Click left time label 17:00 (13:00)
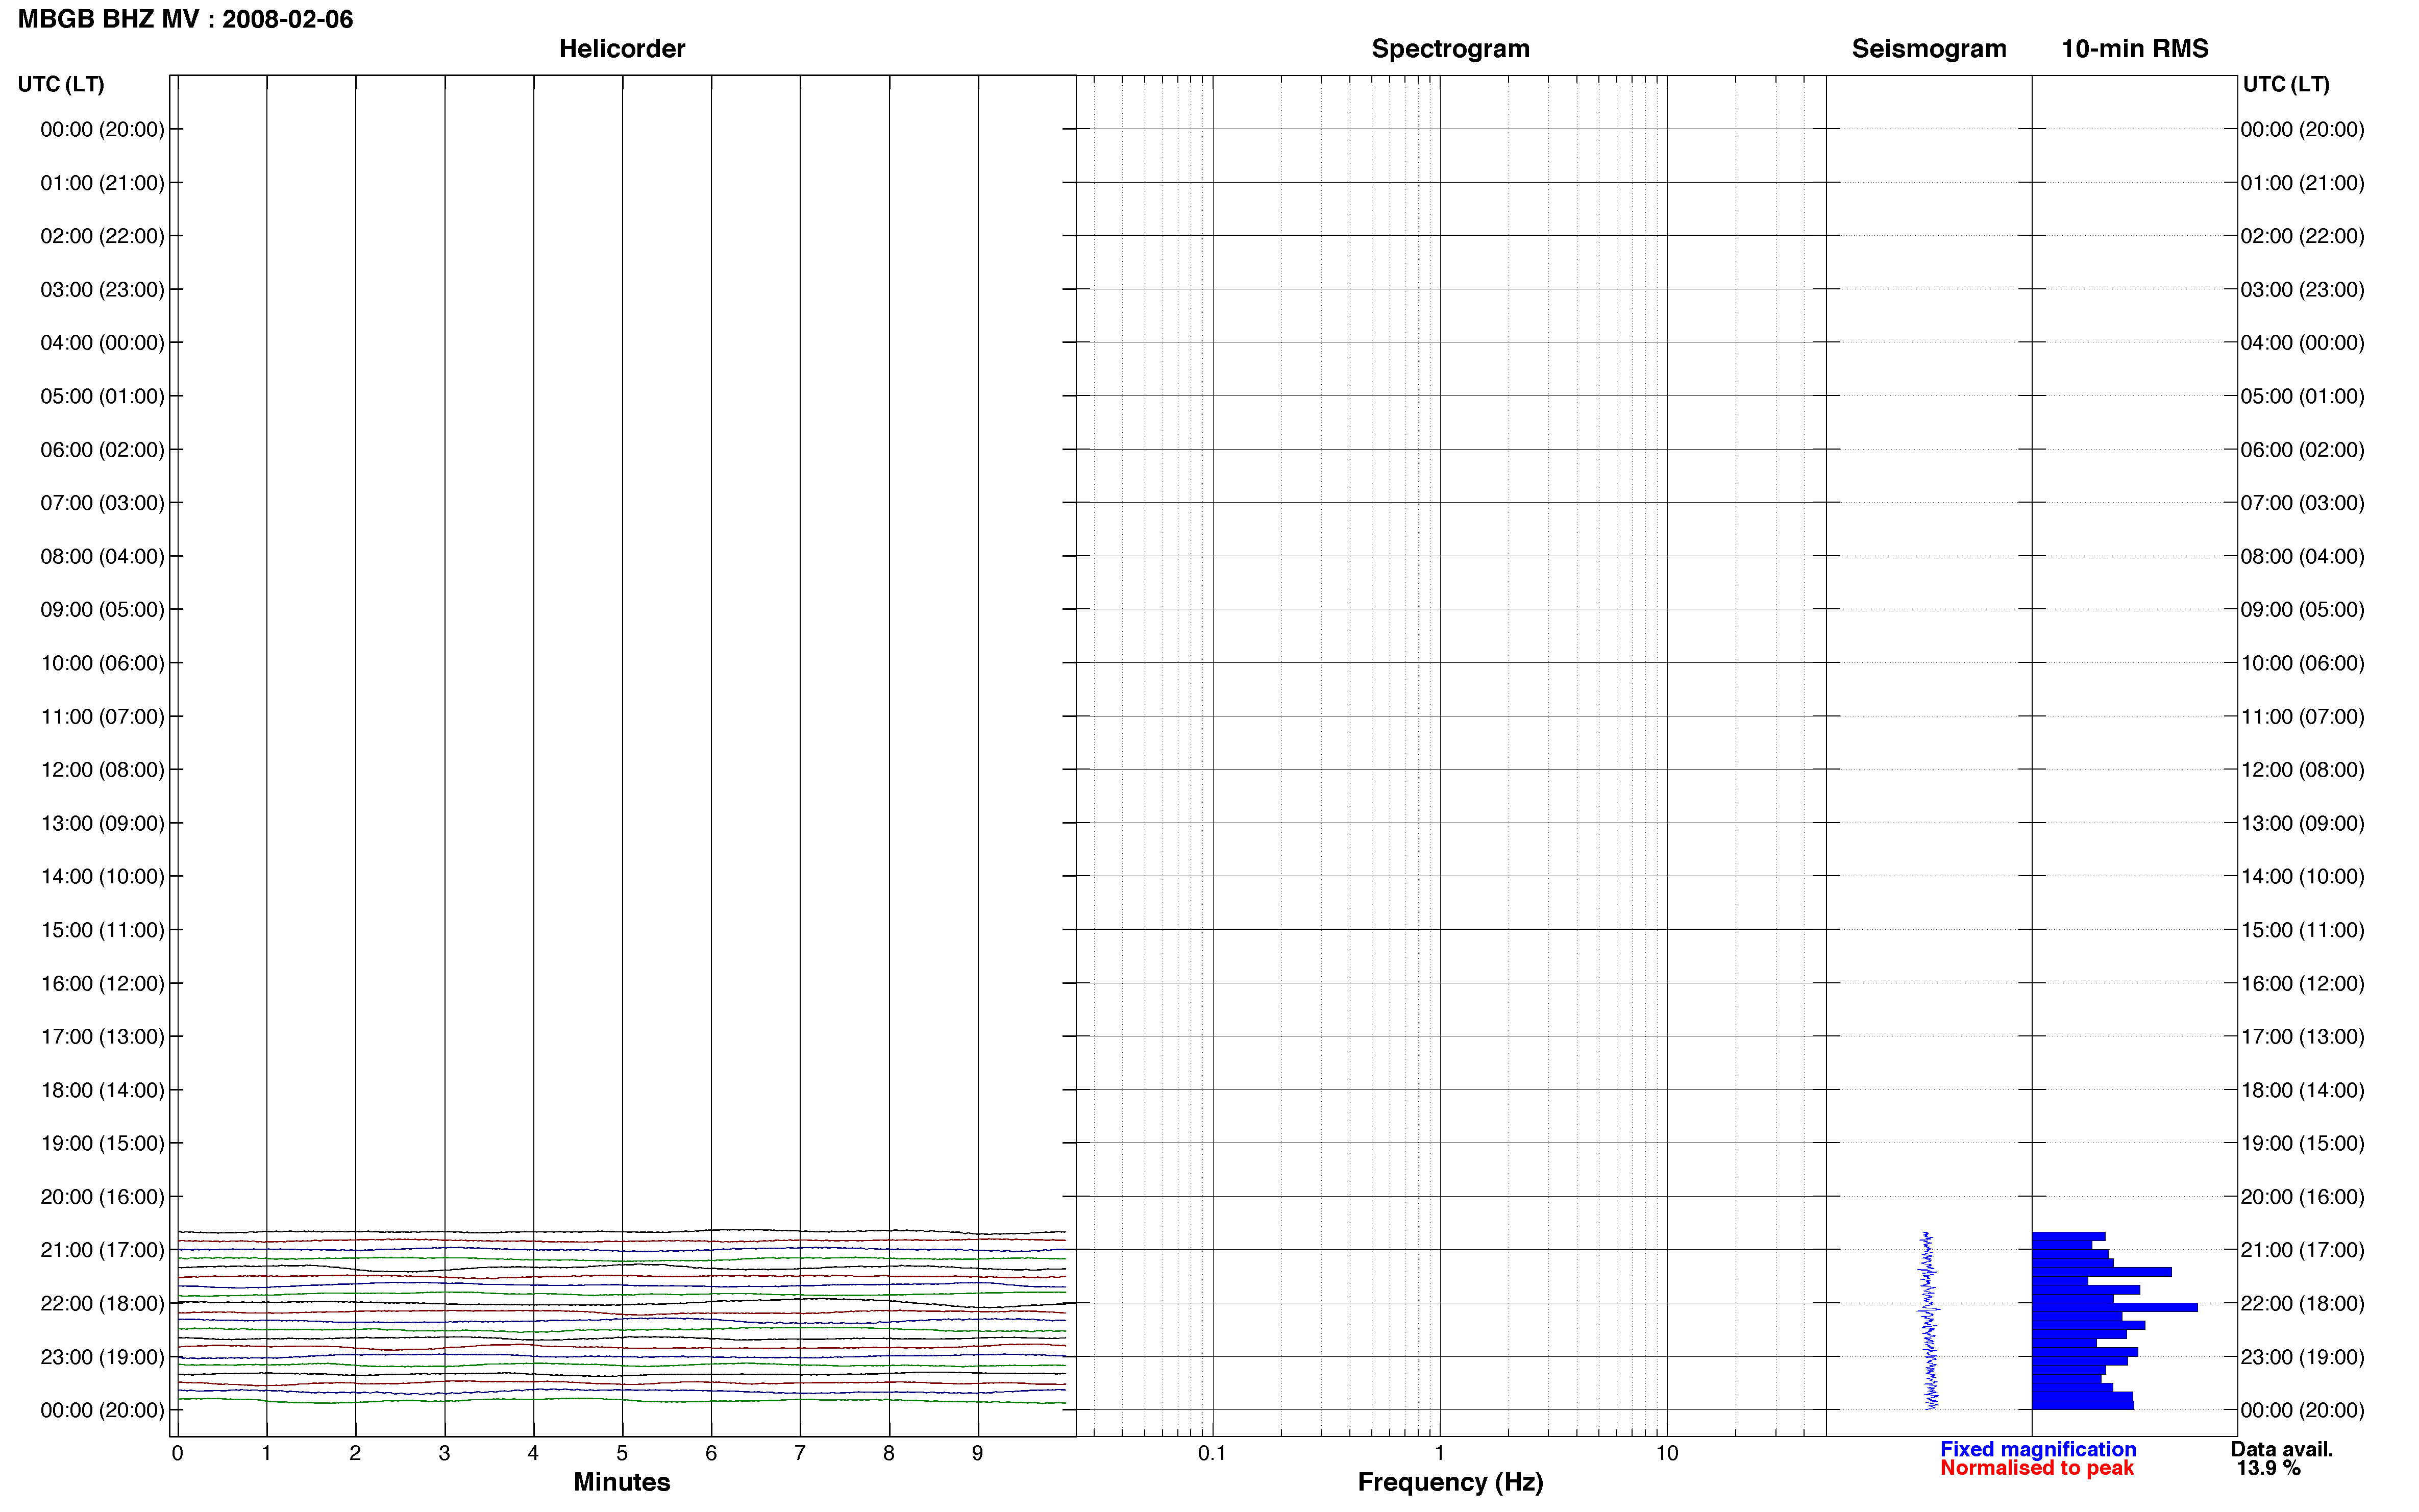 [x=102, y=1036]
